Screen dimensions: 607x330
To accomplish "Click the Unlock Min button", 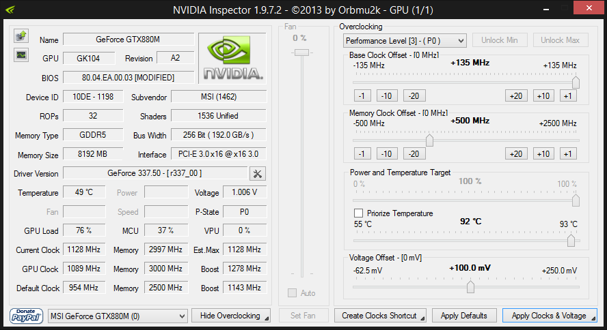I will pyautogui.click(x=500, y=40).
